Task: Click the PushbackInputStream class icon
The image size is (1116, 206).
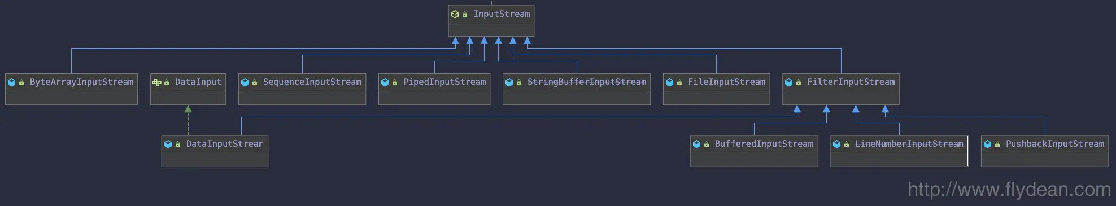Action: pos(987,144)
